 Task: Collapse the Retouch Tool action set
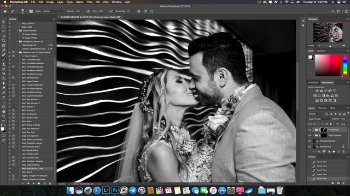(x=17, y=52)
